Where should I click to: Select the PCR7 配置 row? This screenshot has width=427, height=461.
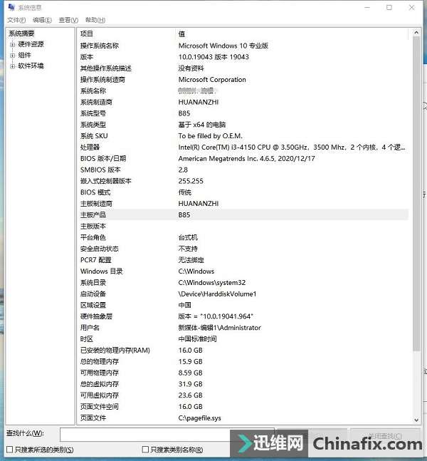click(243, 260)
